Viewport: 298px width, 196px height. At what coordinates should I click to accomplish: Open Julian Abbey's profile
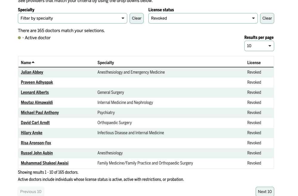32,72
